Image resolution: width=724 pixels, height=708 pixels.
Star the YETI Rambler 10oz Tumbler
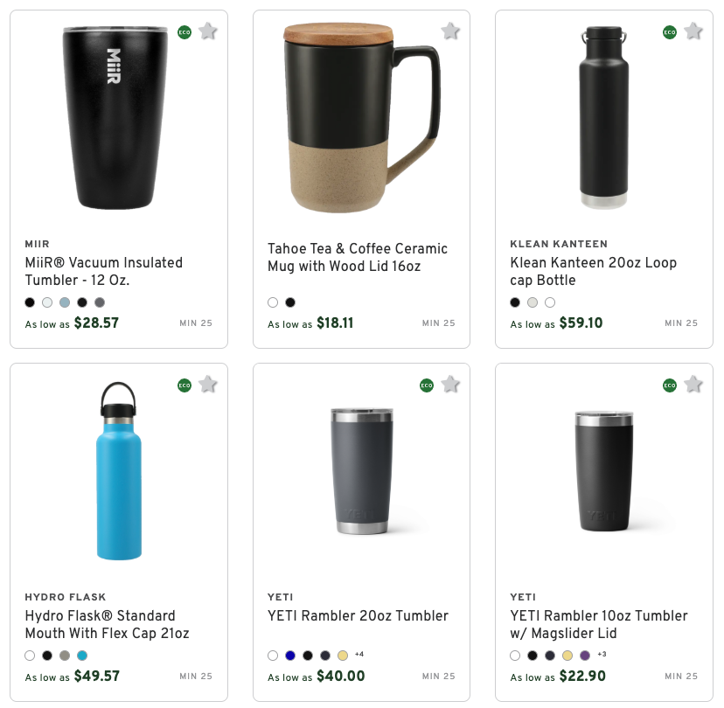tap(693, 385)
